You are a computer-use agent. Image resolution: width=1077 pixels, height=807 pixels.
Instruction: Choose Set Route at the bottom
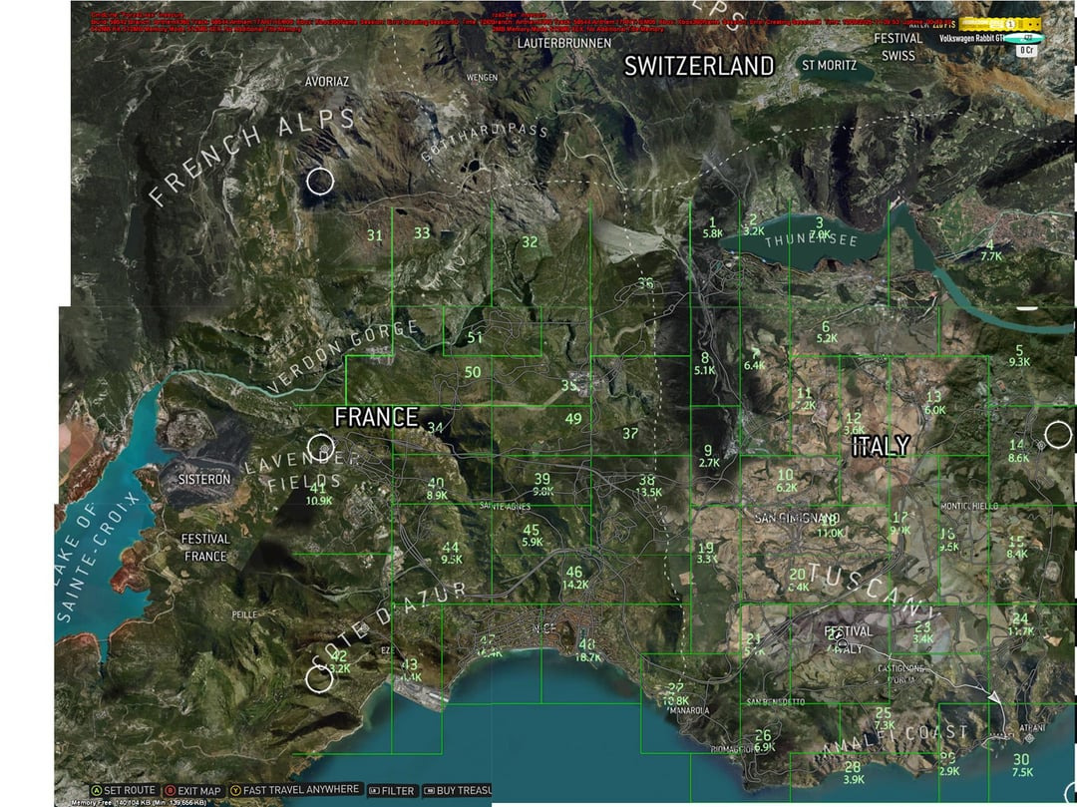(125, 790)
